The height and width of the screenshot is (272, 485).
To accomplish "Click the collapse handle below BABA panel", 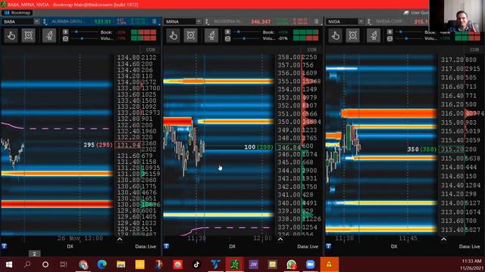I will [34, 254].
